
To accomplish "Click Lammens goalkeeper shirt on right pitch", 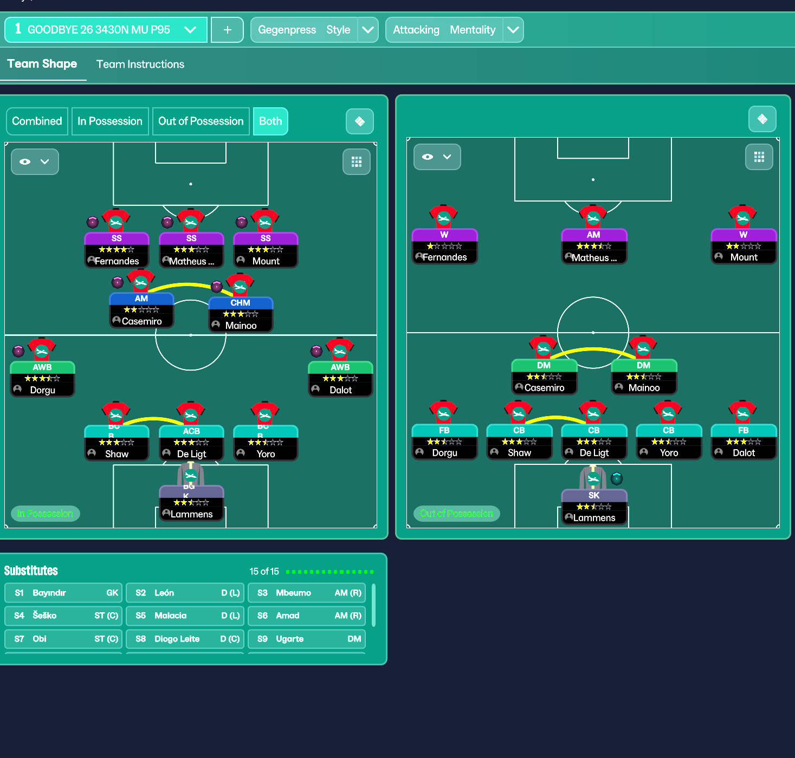I will 593,478.
